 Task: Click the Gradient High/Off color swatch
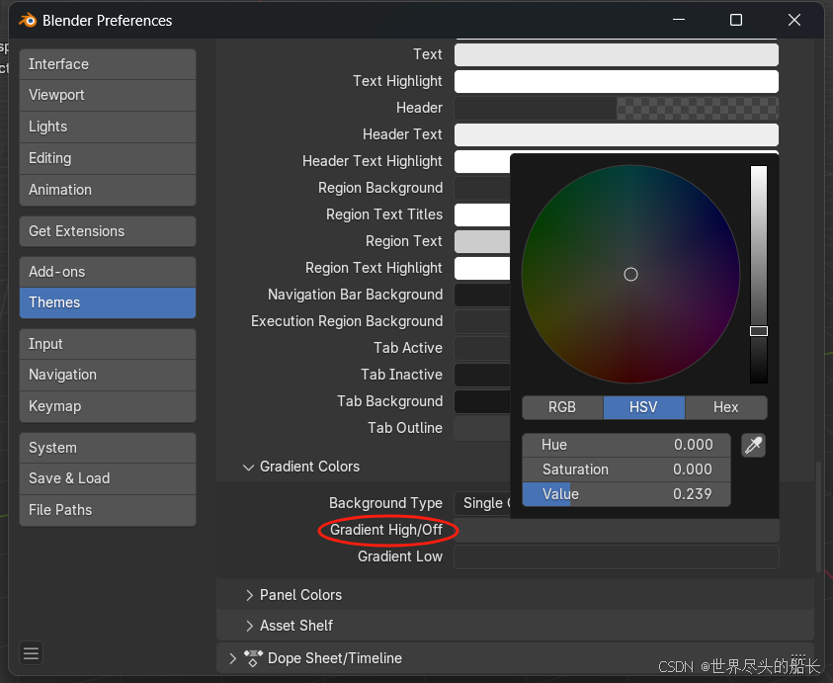click(x=617, y=531)
